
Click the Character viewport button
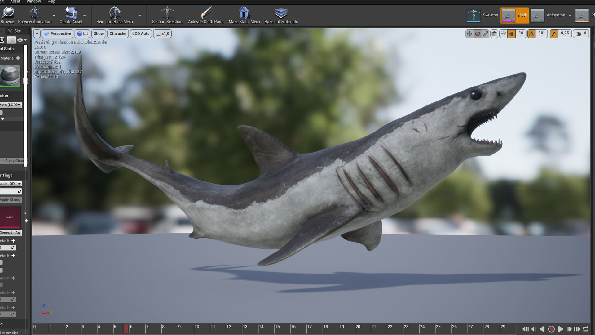pos(118,34)
